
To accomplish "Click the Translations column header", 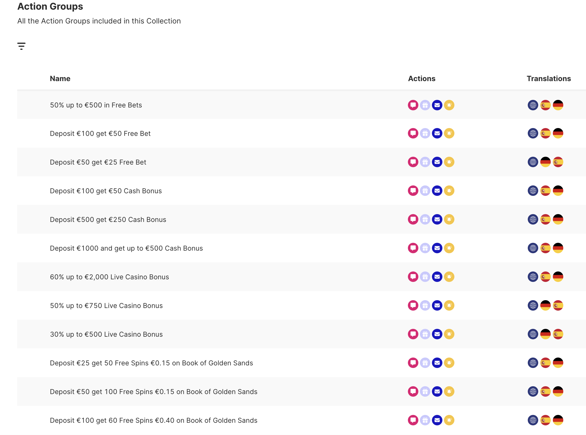I will (549, 78).
